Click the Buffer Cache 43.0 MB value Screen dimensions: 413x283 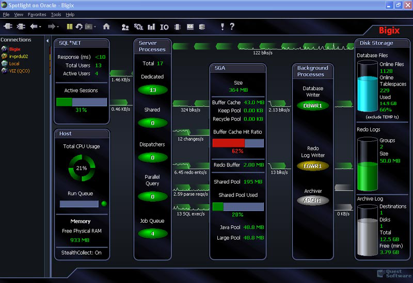tap(254, 103)
